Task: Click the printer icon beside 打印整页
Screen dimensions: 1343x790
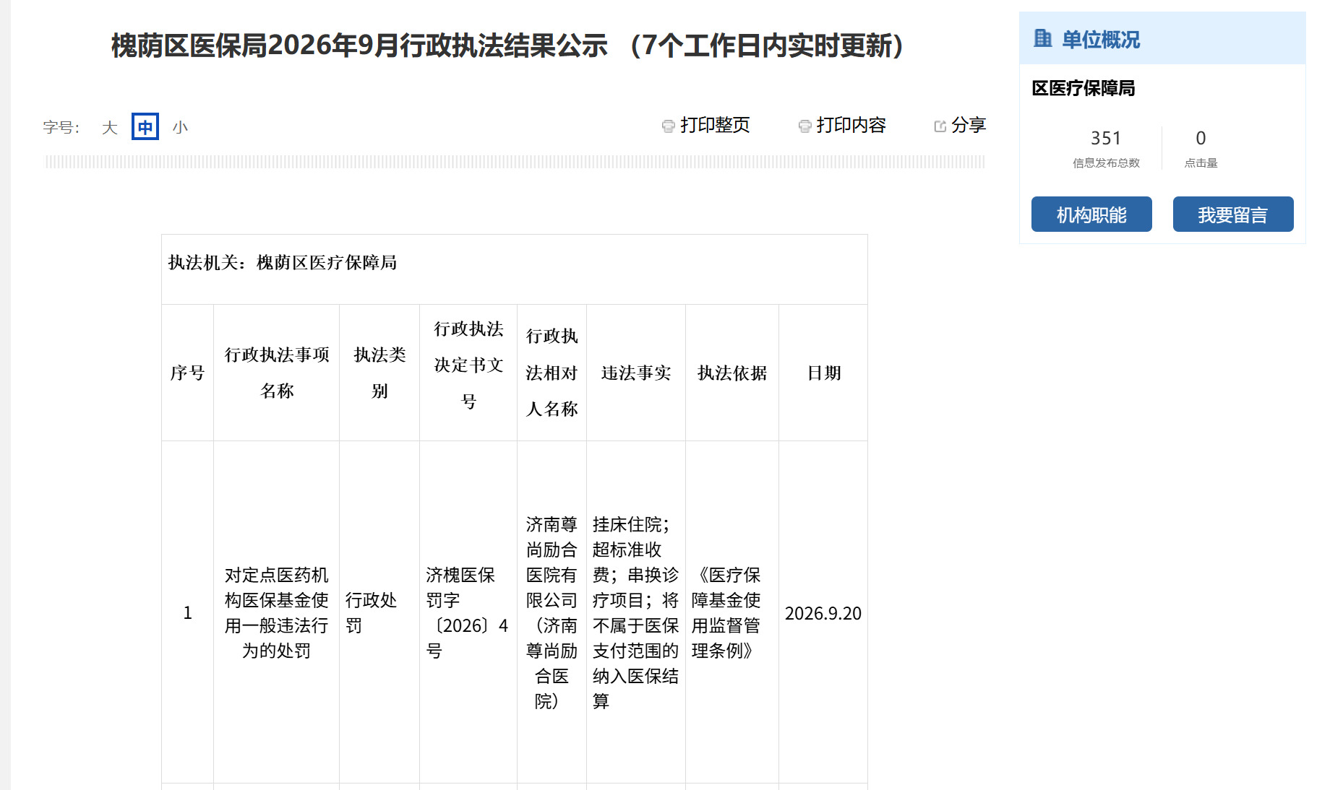Action: point(668,126)
